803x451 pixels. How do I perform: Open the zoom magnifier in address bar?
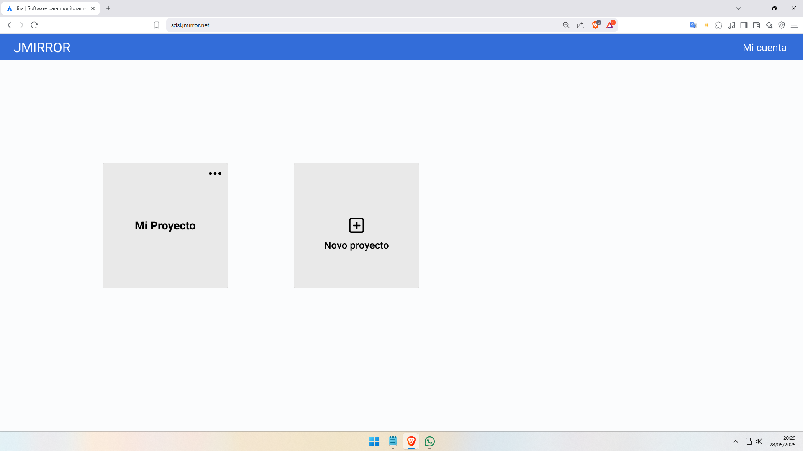(566, 25)
